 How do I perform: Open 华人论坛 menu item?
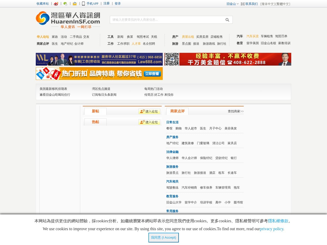[43, 37]
